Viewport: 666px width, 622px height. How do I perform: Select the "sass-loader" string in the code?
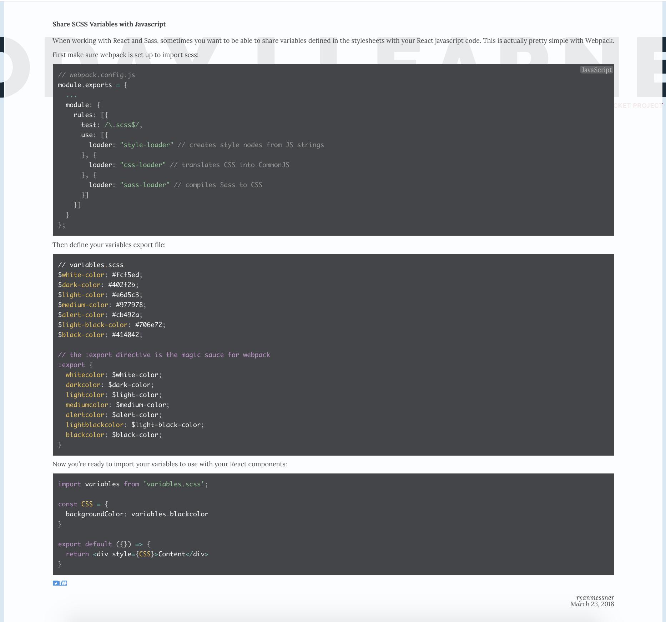[145, 185]
